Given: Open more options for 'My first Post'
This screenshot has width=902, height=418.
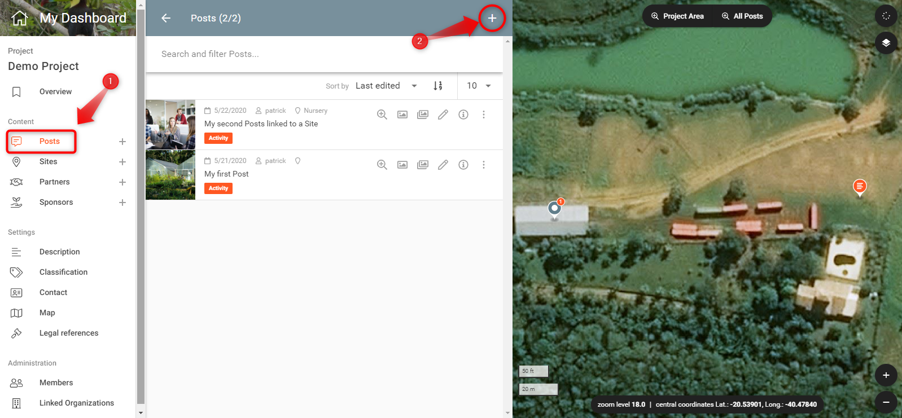Looking at the screenshot, I should click(484, 165).
